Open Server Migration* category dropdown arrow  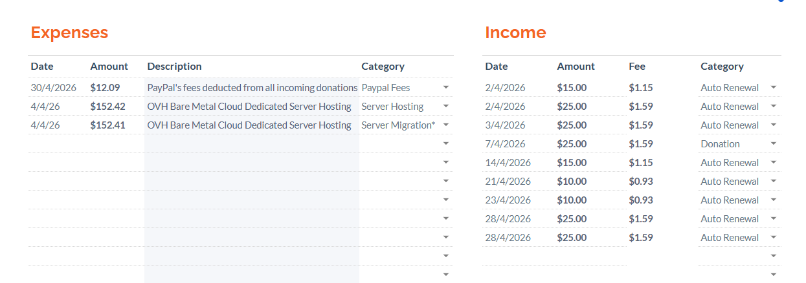click(445, 125)
